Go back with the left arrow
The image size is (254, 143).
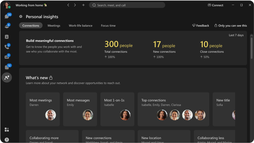coord(68,5)
